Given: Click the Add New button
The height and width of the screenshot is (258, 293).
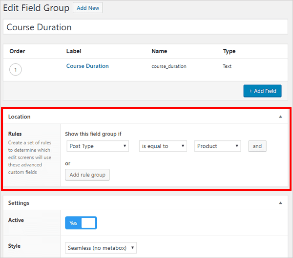Looking at the screenshot, I should tap(87, 8).
